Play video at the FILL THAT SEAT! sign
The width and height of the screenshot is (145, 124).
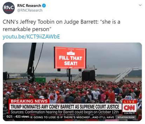pos(70,58)
